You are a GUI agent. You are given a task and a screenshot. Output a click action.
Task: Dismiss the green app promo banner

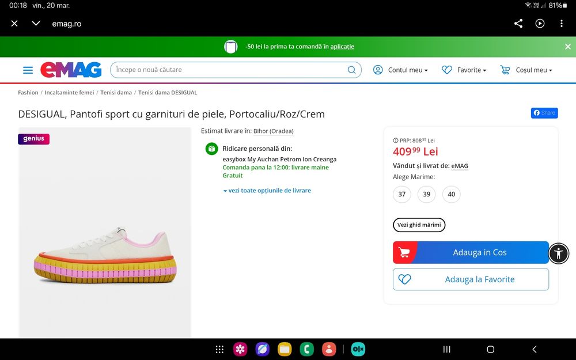pos(567,47)
